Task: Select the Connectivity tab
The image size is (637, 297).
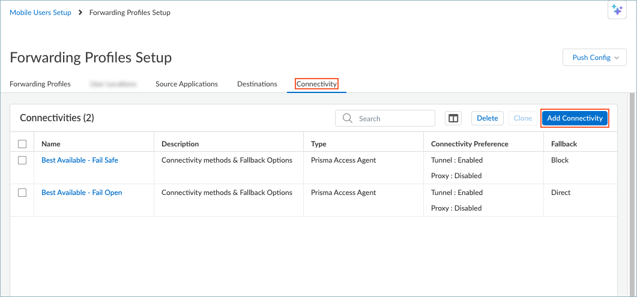Action: click(316, 84)
